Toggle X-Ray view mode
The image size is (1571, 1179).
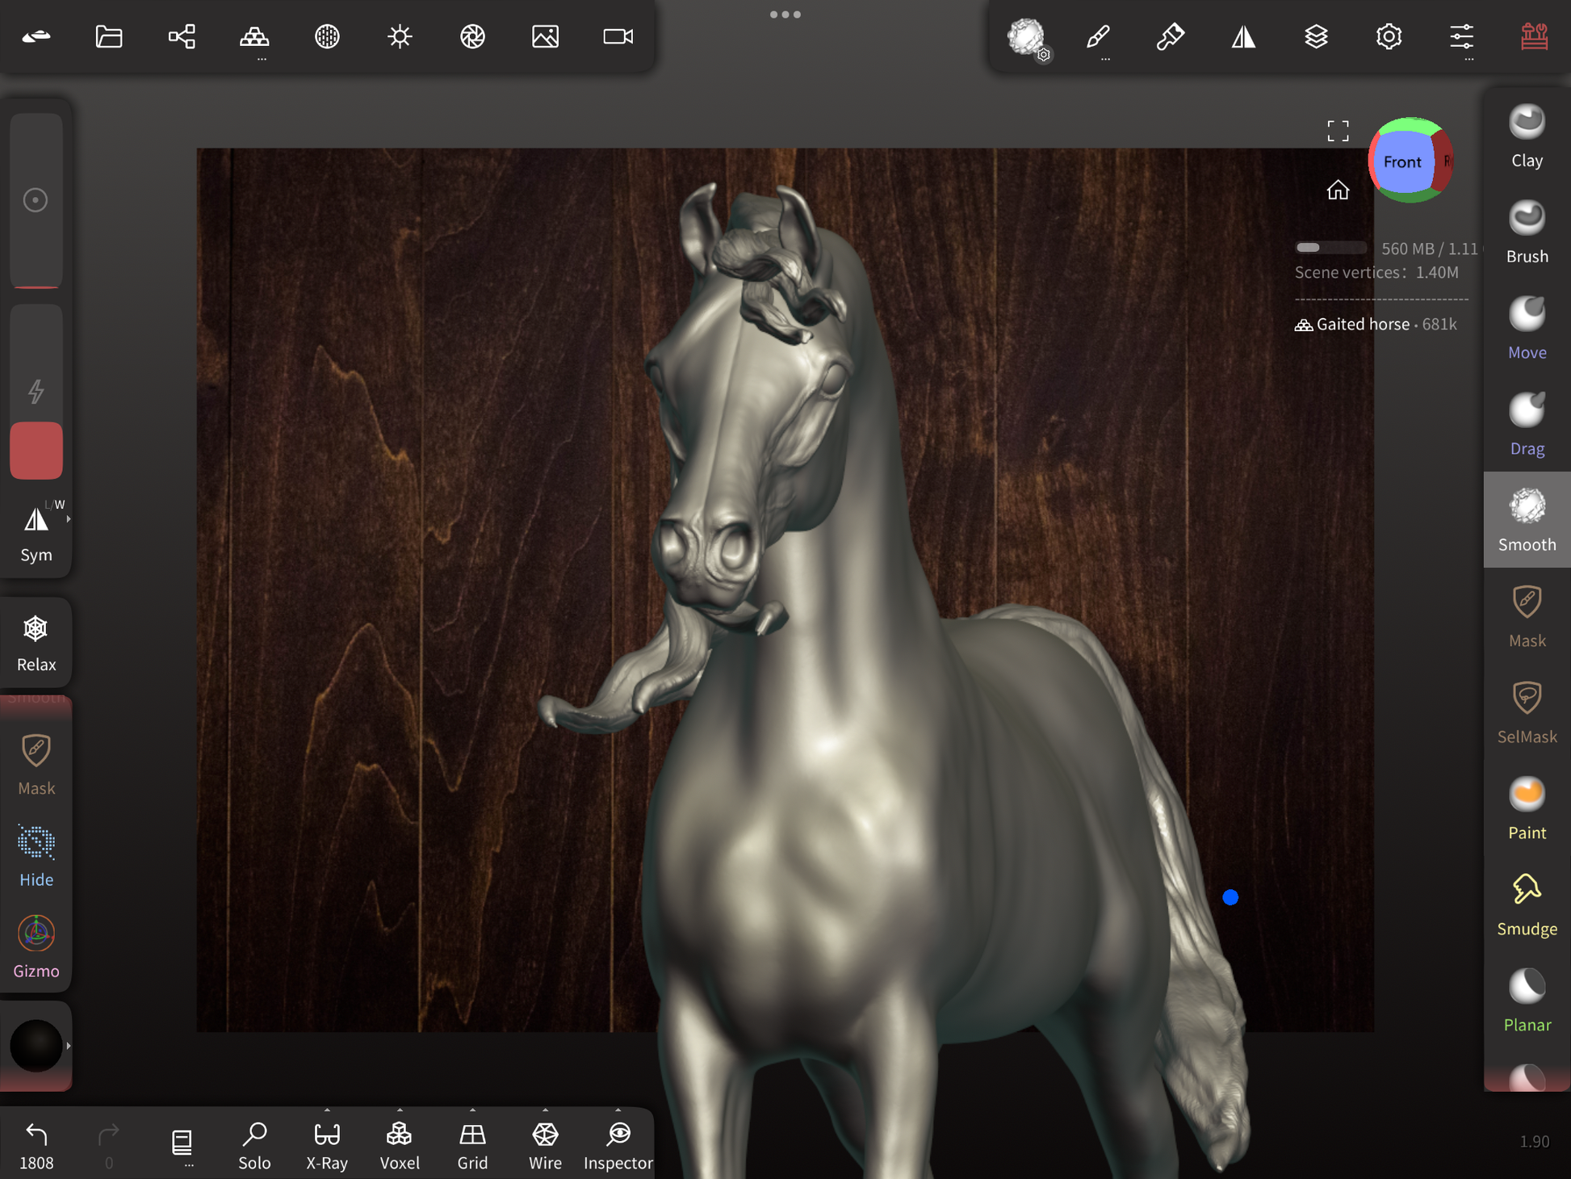click(x=327, y=1144)
